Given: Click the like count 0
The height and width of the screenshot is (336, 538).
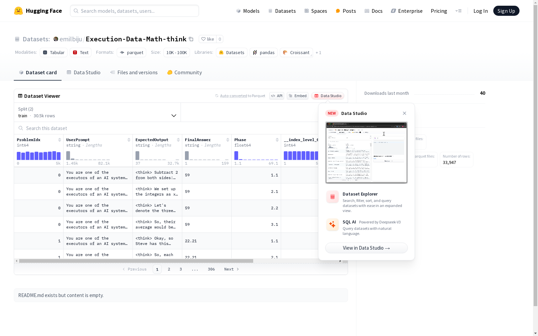Looking at the screenshot, I should click(220, 39).
